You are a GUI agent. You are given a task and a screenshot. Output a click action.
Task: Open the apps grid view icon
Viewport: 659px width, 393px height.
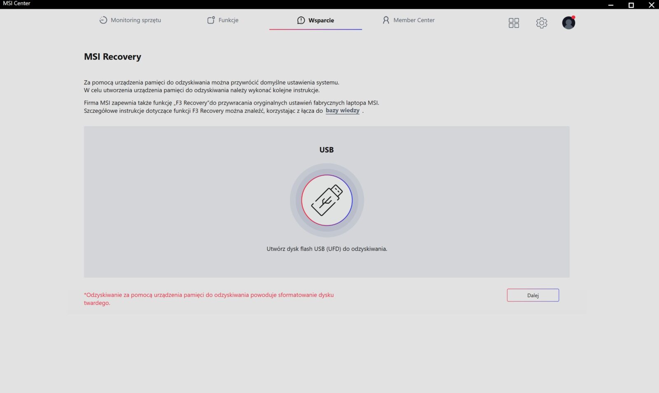tap(514, 23)
